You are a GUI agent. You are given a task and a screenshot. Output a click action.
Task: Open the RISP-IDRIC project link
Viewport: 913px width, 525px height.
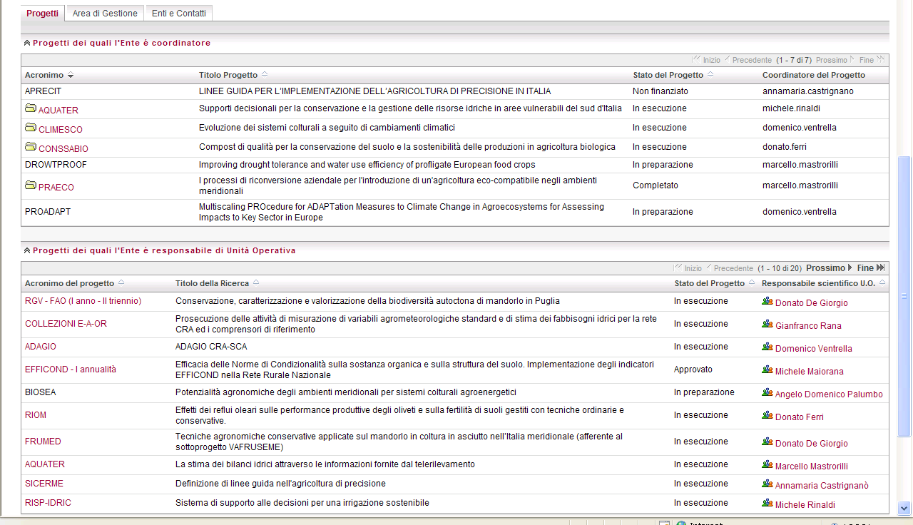point(48,503)
